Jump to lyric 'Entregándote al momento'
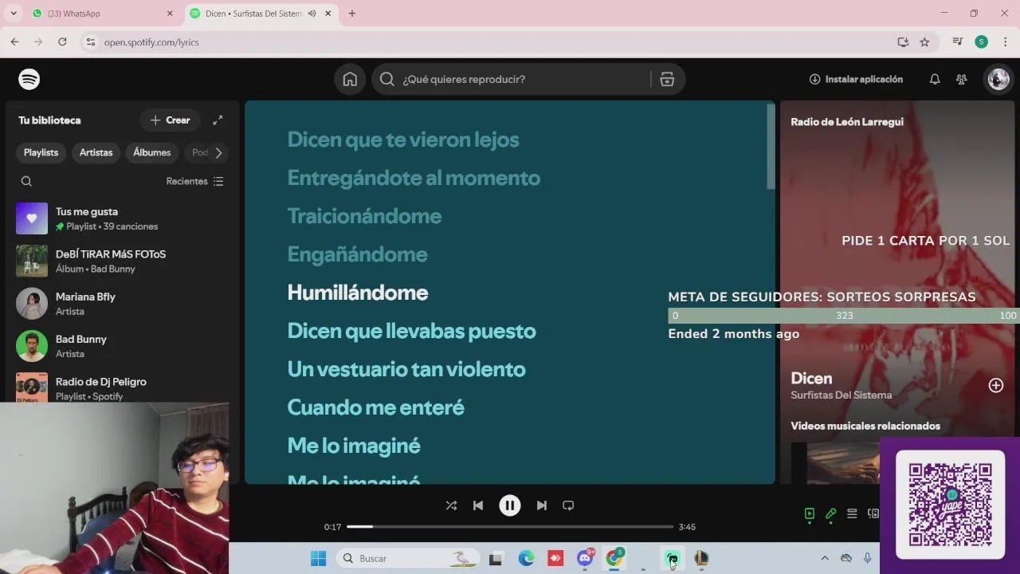Viewport: 1020px width, 574px height. (414, 178)
